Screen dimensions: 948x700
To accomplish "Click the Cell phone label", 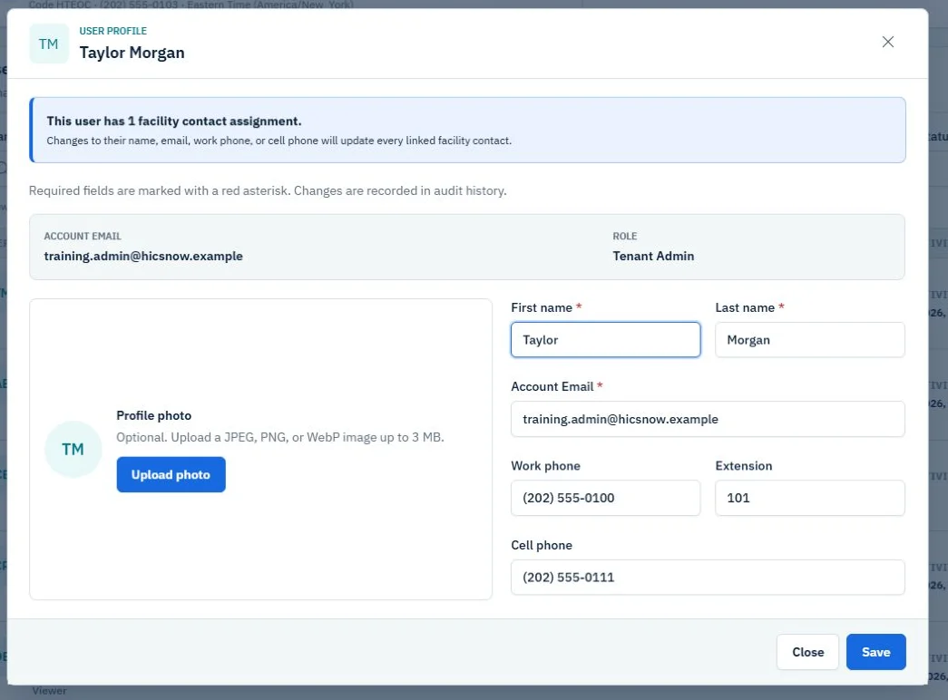I will click(x=541, y=545).
